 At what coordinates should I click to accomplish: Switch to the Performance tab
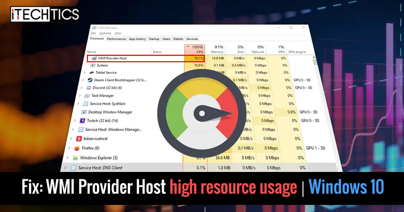click(116, 39)
